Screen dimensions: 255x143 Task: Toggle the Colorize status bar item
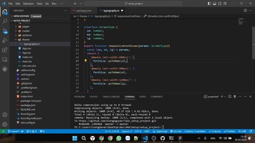215,131
